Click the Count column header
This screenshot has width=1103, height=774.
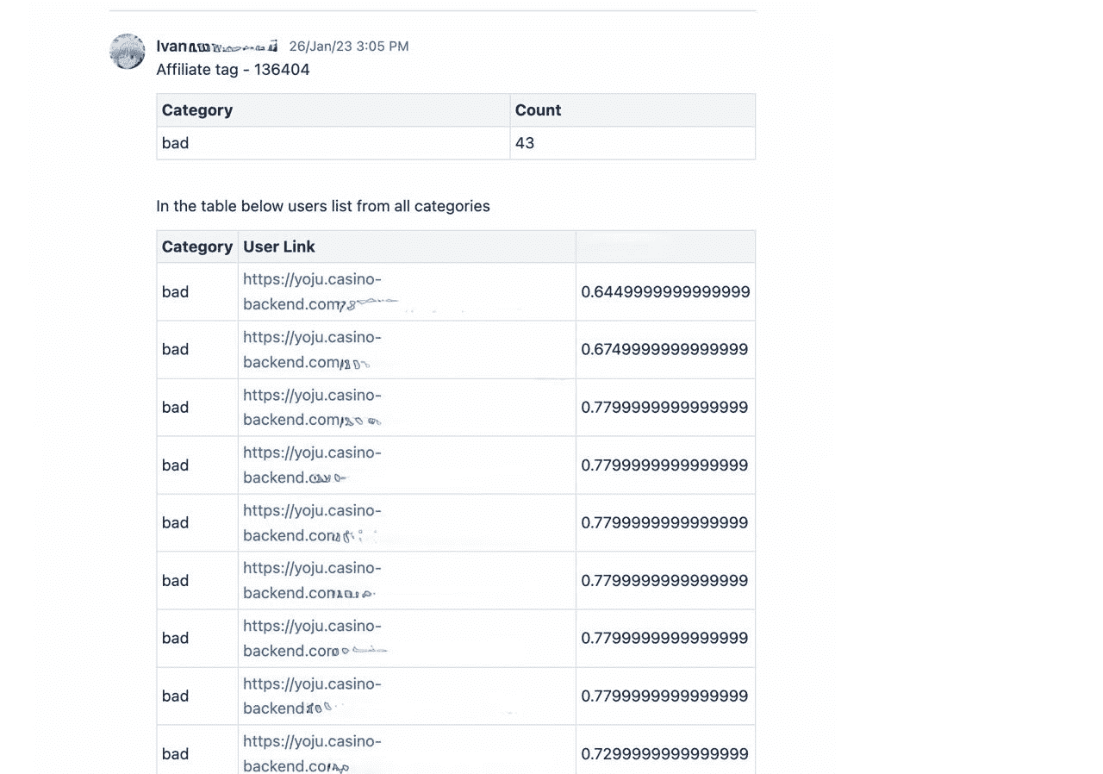click(x=538, y=110)
